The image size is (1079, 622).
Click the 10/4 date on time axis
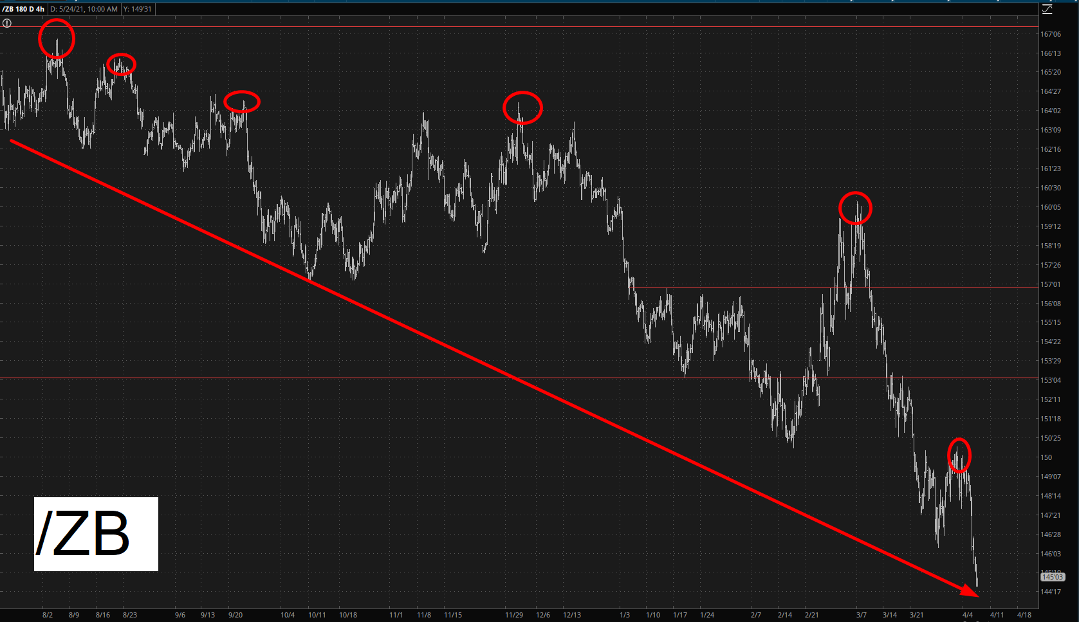coord(288,615)
